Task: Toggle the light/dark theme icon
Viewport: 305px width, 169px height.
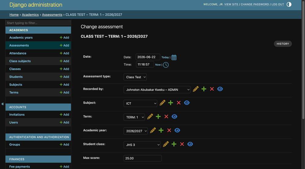Action: 289,4
